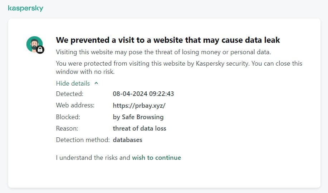Click the warning headline about data leak
328x193 pixels.
coord(168,40)
